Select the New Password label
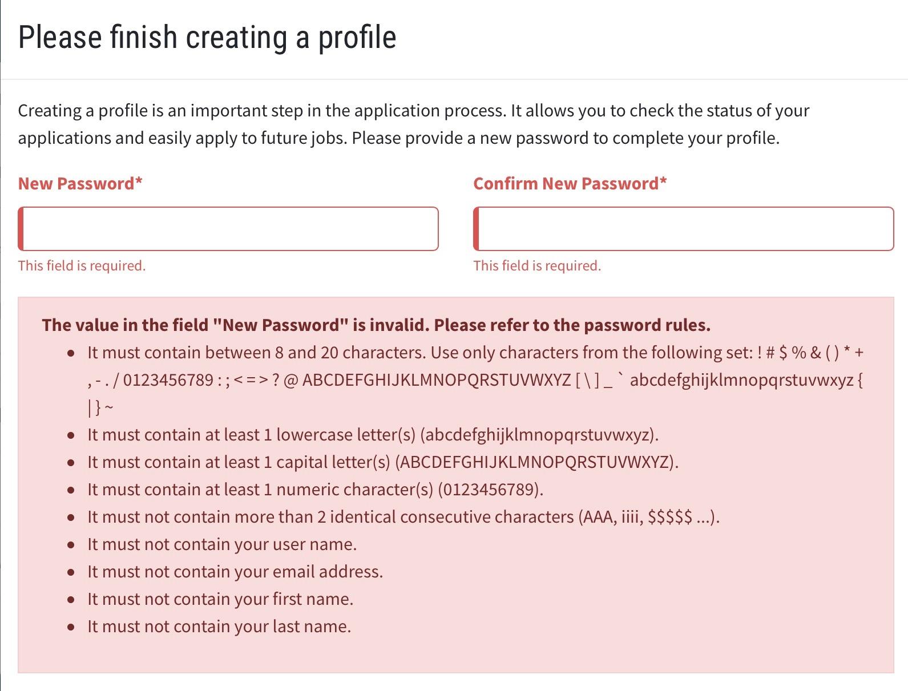The height and width of the screenshot is (691, 908). tap(79, 183)
